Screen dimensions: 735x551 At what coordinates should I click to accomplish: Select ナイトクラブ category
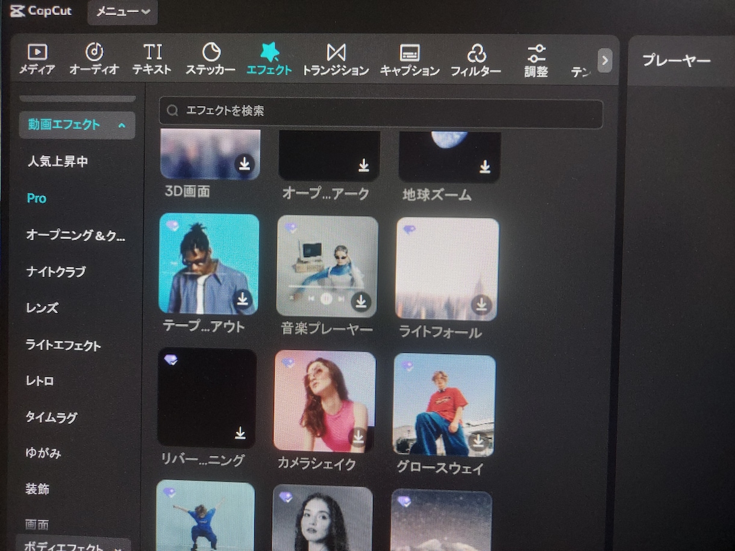coord(55,272)
